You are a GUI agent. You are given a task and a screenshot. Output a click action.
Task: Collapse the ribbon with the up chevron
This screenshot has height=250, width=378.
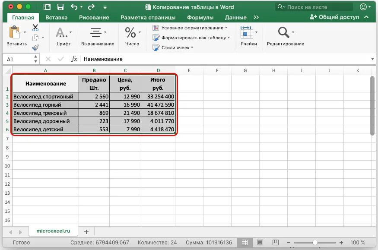[x=366, y=17]
